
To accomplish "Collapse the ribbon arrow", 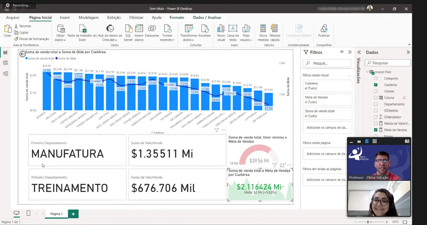I will (x=409, y=45).
